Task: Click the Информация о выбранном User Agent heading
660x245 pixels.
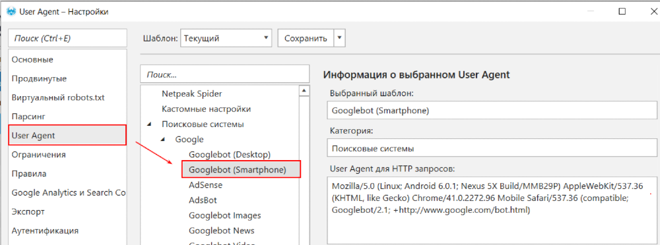Action: [x=416, y=75]
